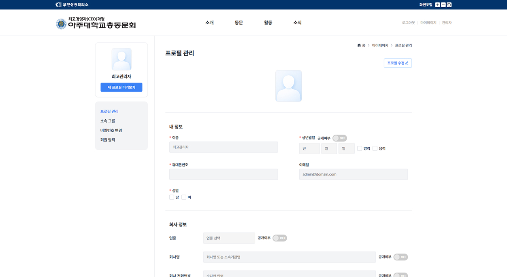Select 소속 그룹 in the sidebar

108,121
